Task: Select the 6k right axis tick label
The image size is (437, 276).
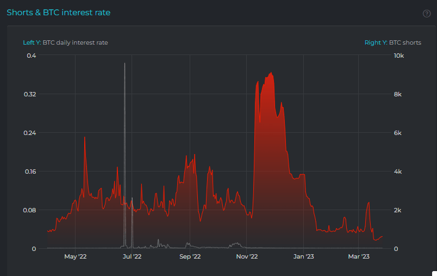Action: tap(397, 133)
